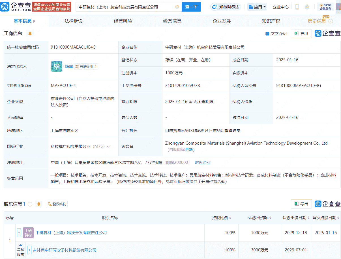Open 附近企业 link
This screenshot has height=259, width=341.
click(203, 162)
